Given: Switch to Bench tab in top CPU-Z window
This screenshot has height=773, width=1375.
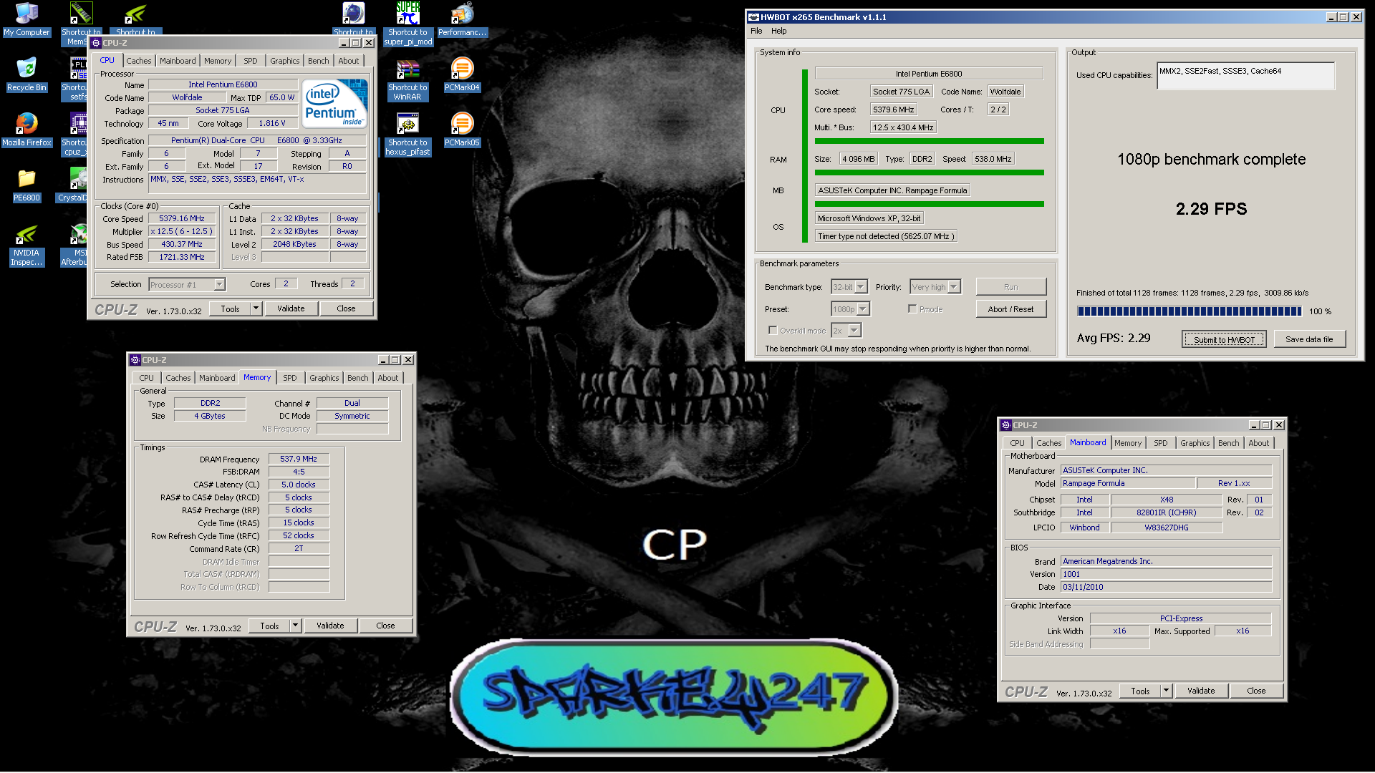Looking at the screenshot, I should [x=319, y=61].
